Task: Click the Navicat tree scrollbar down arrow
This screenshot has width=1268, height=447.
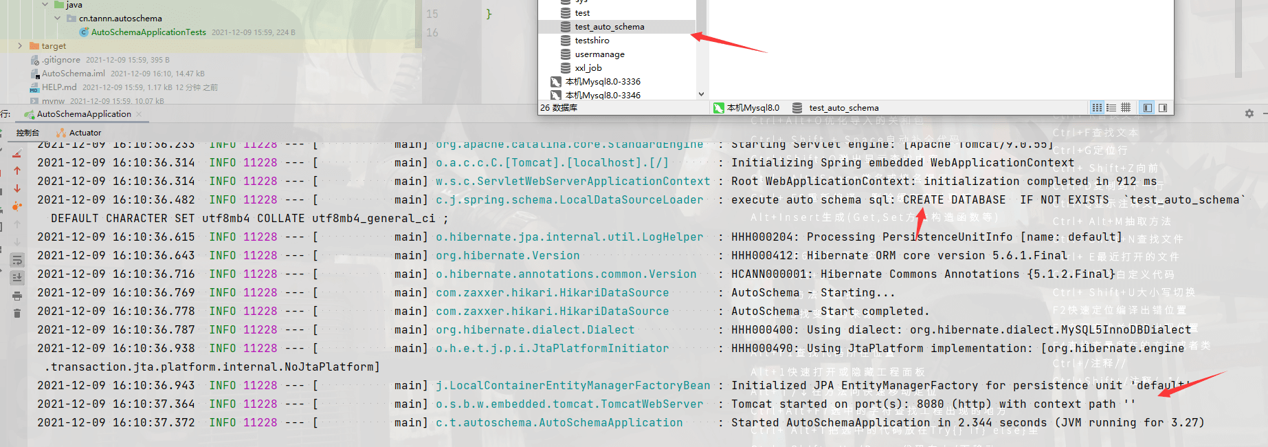Action: point(701,94)
